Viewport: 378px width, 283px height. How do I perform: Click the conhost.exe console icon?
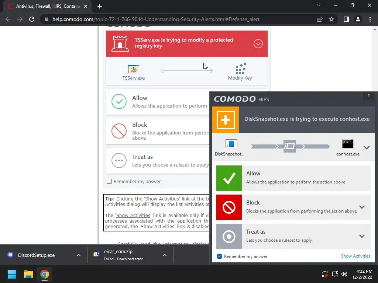click(348, 144)
